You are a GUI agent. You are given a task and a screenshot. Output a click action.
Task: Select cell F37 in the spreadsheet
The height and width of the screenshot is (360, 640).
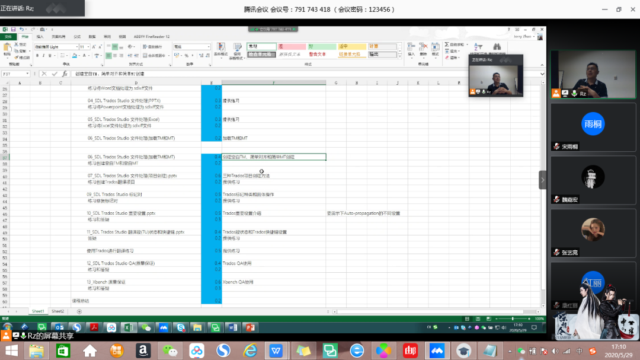(x=273, y=157)
